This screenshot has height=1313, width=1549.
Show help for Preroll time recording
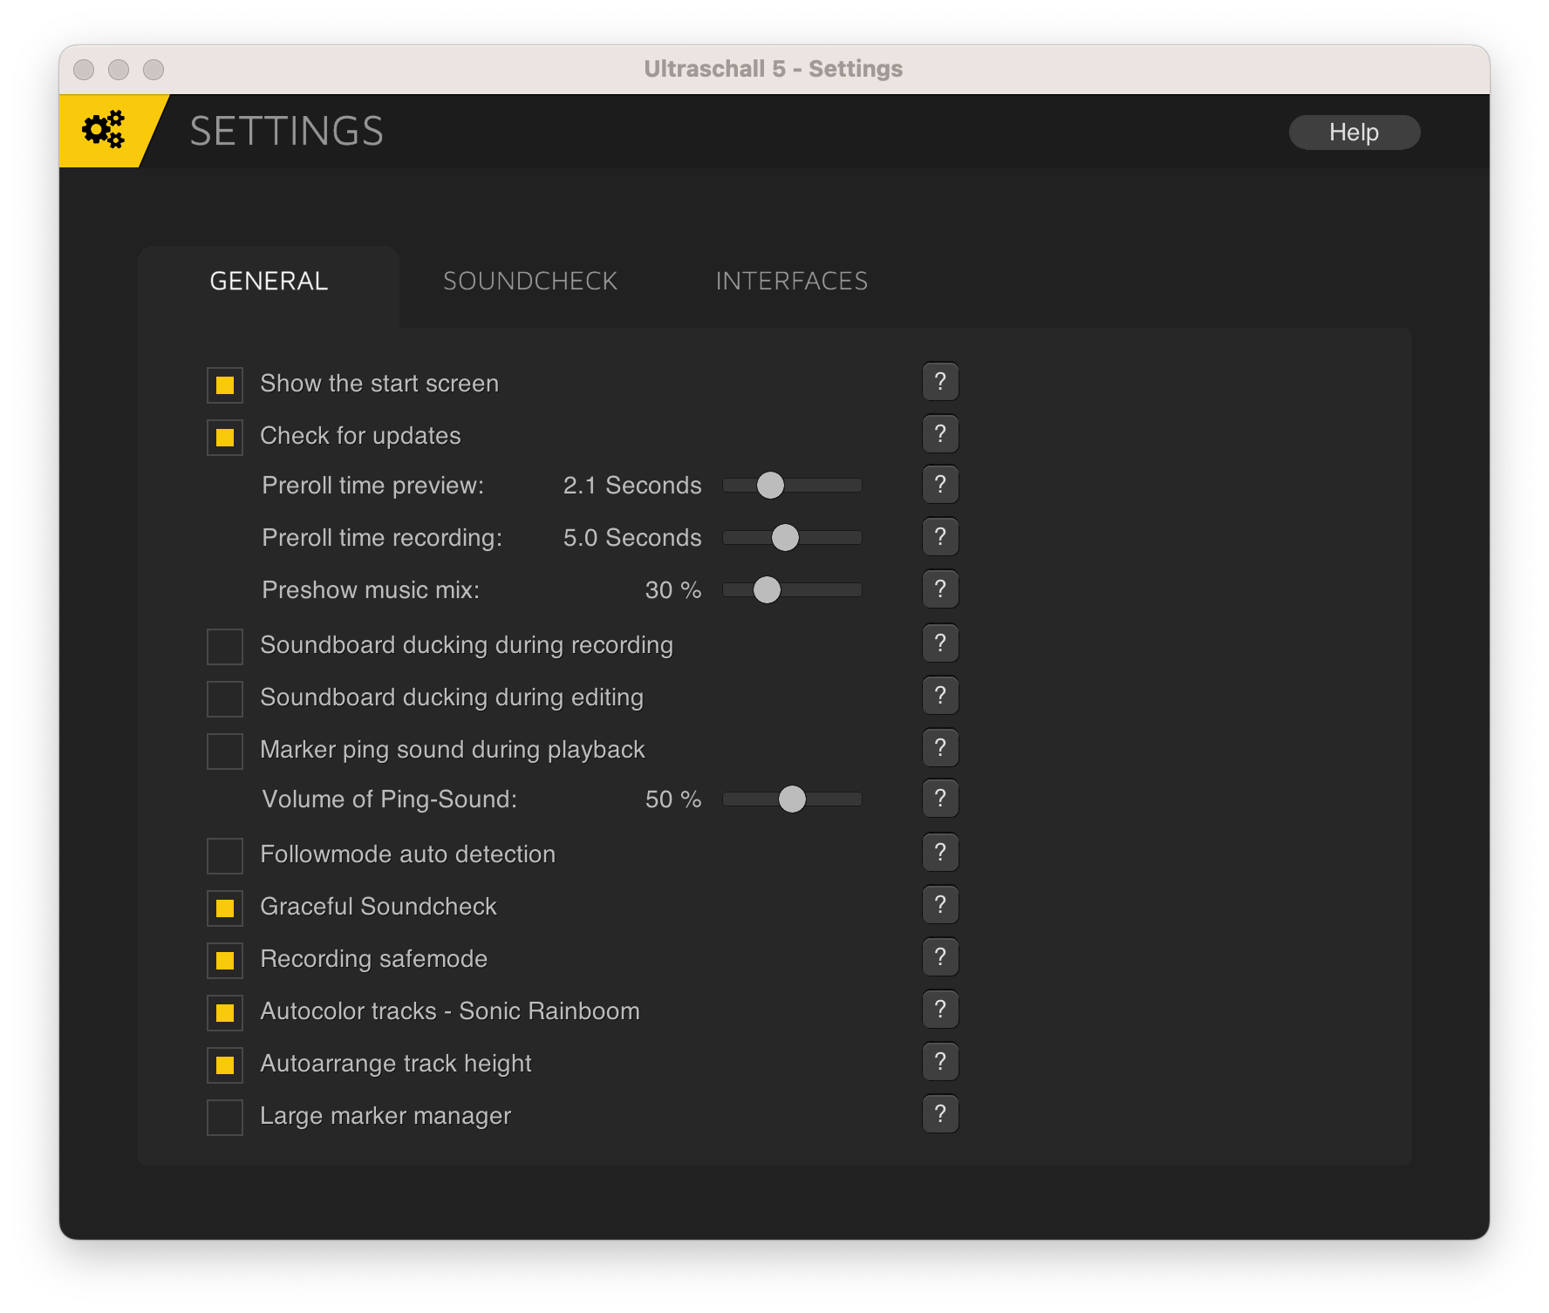coord(940,537)
